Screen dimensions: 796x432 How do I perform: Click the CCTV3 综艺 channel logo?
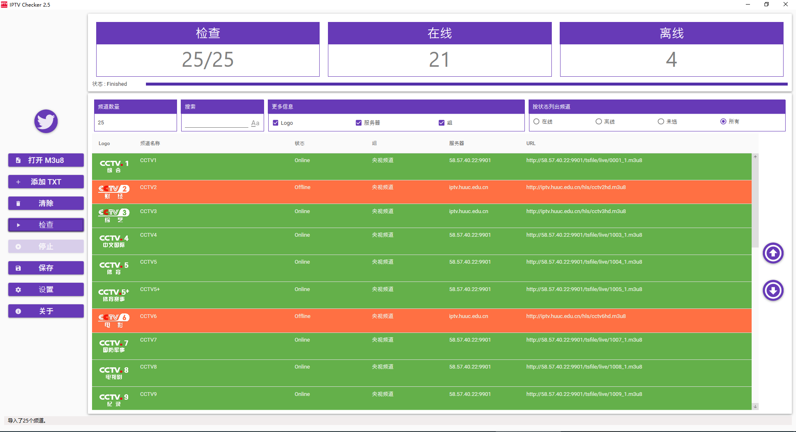coord(114,216)
